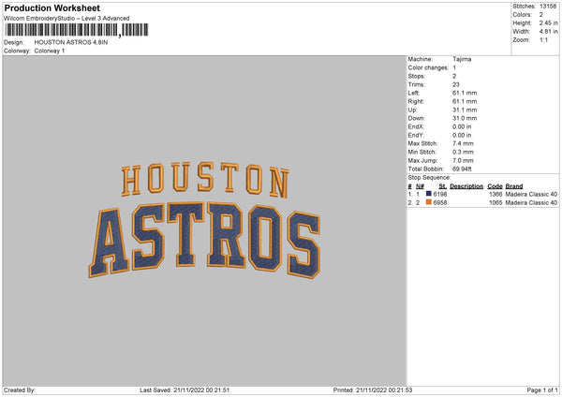Click the width value '4.81 in'
The image size is (562, 397).
pyautogui.click(x=548, y=32)
